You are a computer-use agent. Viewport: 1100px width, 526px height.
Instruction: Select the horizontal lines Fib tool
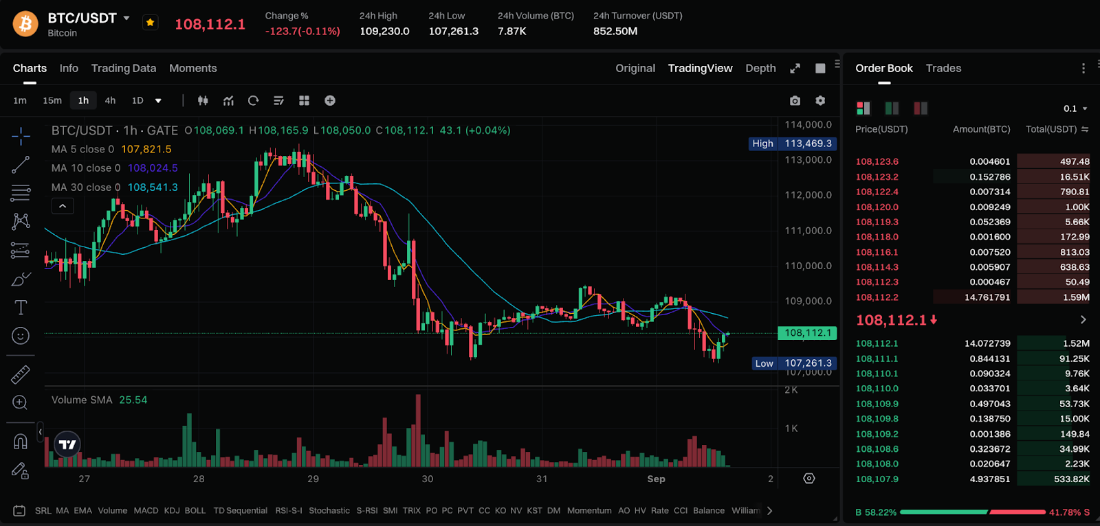point(21,193)
